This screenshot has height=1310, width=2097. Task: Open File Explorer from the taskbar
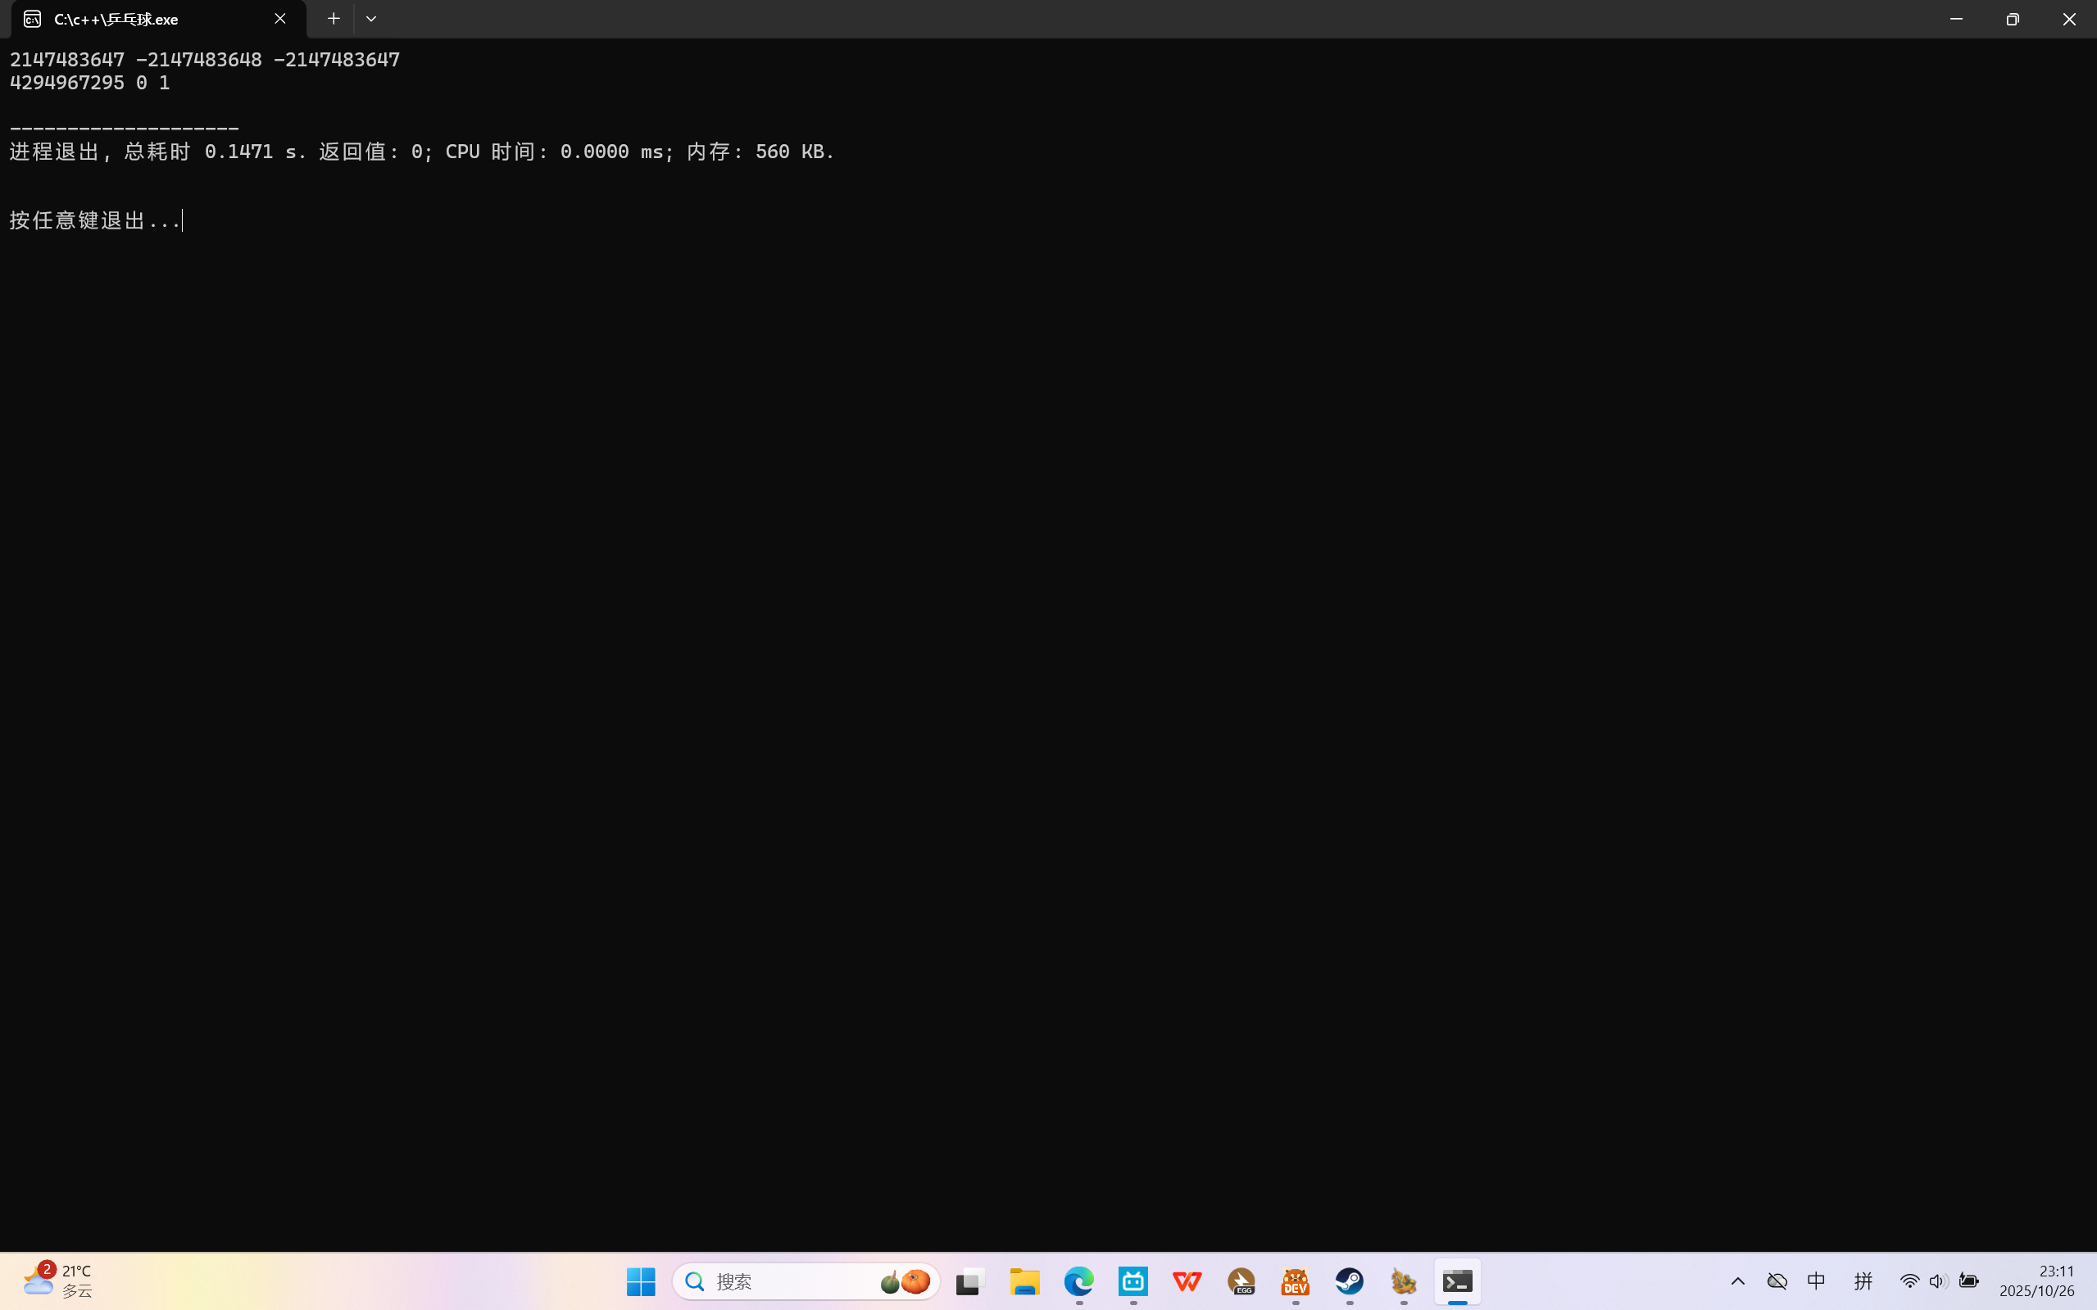[1024, 1281]
